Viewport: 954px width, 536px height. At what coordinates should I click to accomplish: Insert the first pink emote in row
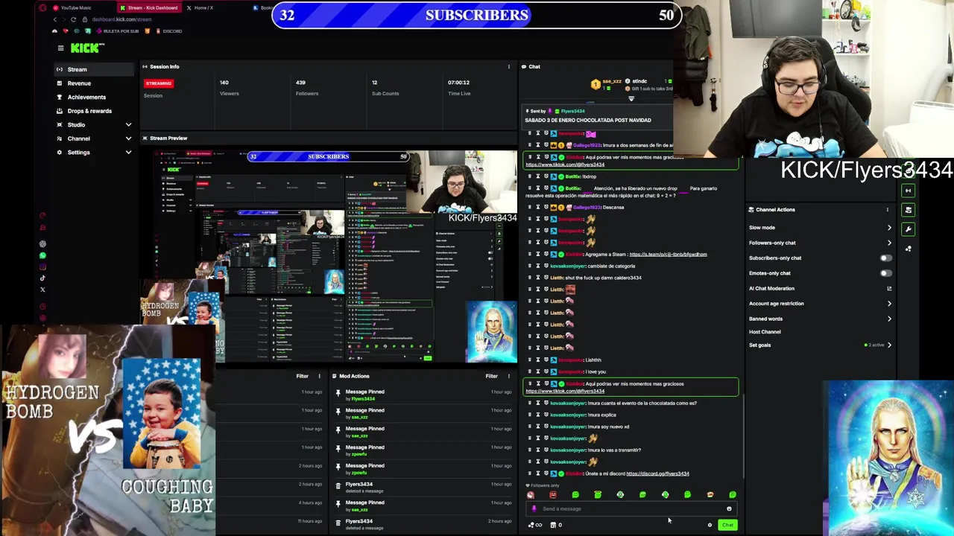[531, 495]
